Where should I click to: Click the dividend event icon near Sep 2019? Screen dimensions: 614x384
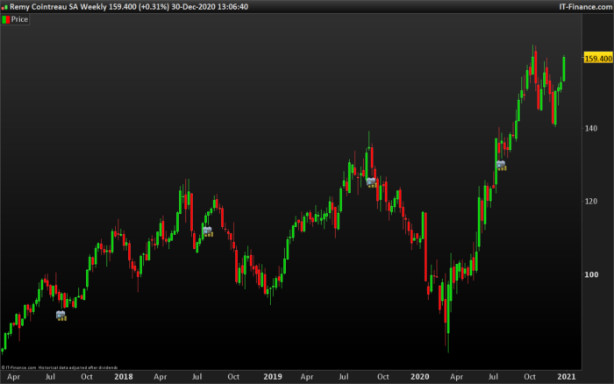coord(371,182)
